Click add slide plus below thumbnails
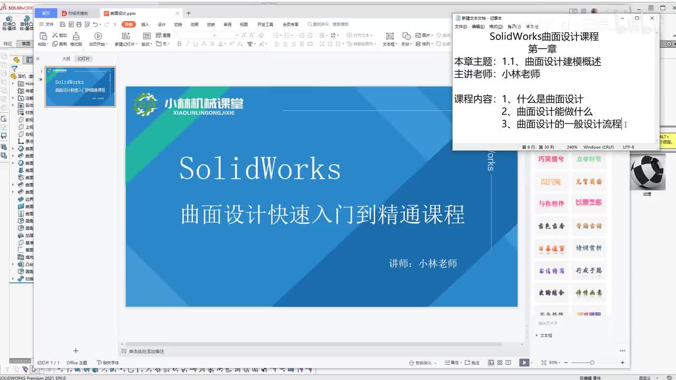The width and height of the screenshot is (676, 380). click(x=76, y=350)
